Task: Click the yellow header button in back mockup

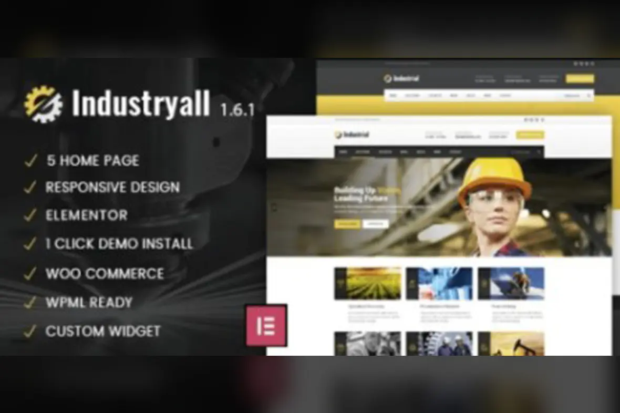Action: [x=580, y=79]
